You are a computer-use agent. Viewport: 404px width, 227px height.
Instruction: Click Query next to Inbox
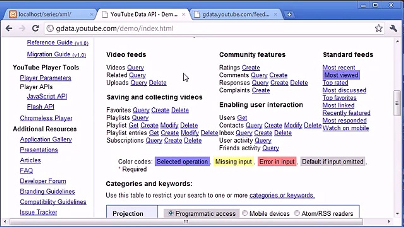tap(244, 133)
